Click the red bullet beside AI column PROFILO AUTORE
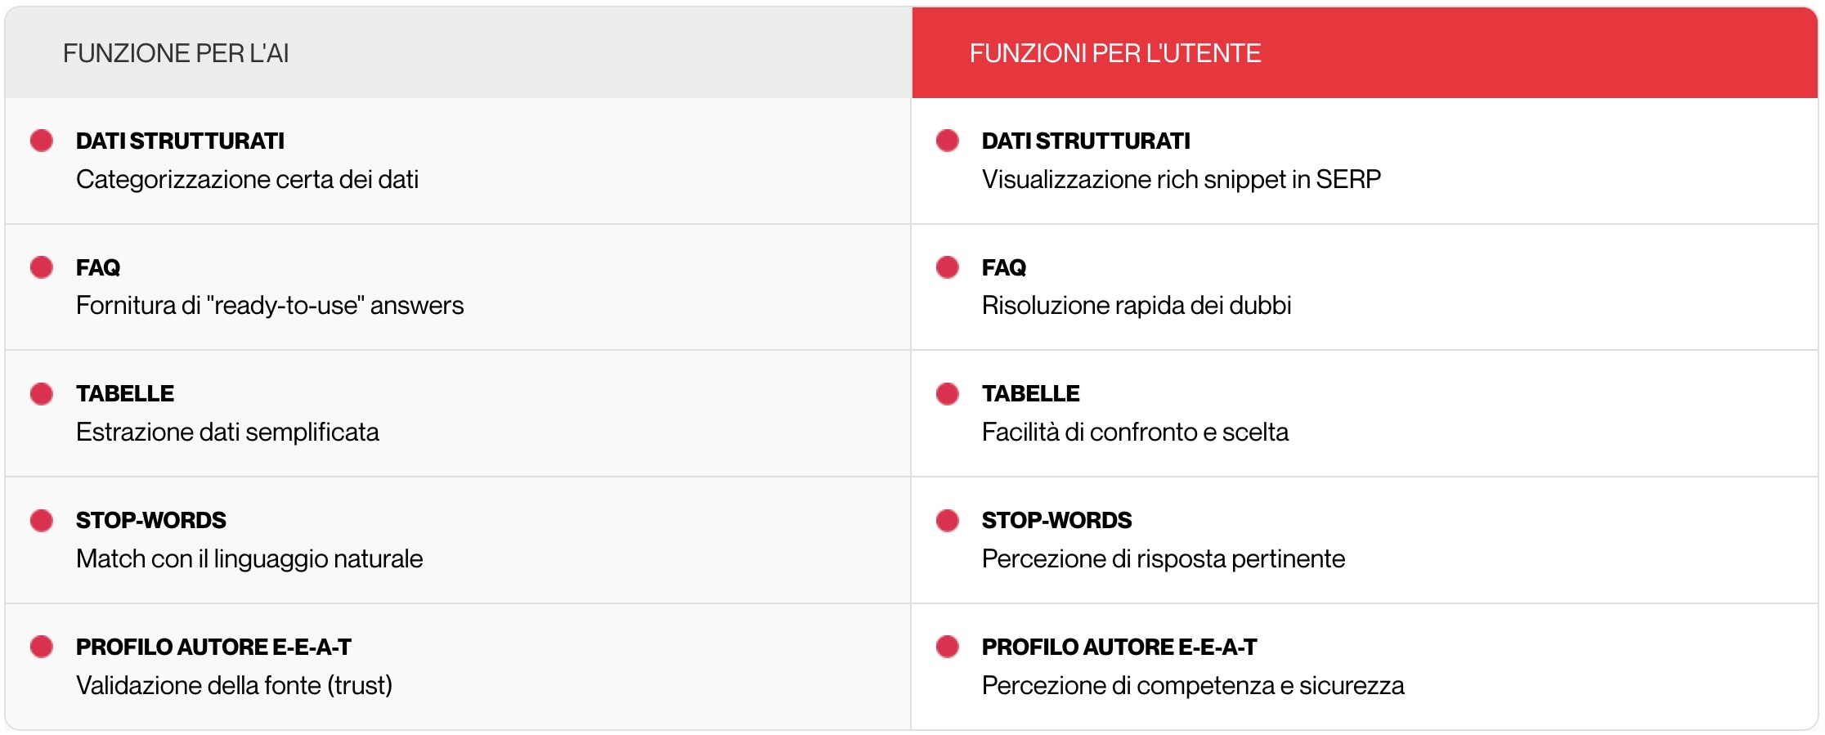This screenshot has height=735, width=1825. [x=42, y=647]
